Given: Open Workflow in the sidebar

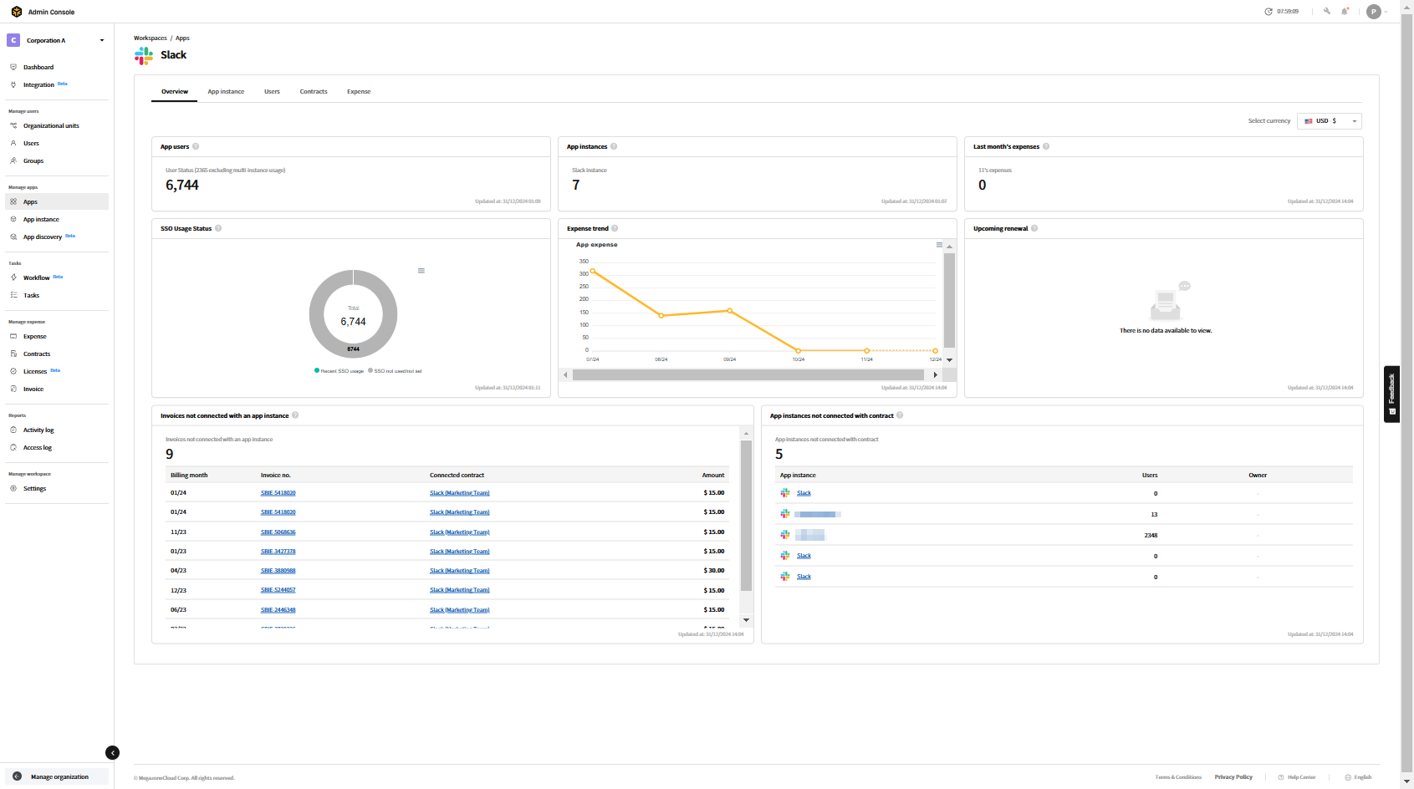Looking at the screenshot, I should (36, 277).
